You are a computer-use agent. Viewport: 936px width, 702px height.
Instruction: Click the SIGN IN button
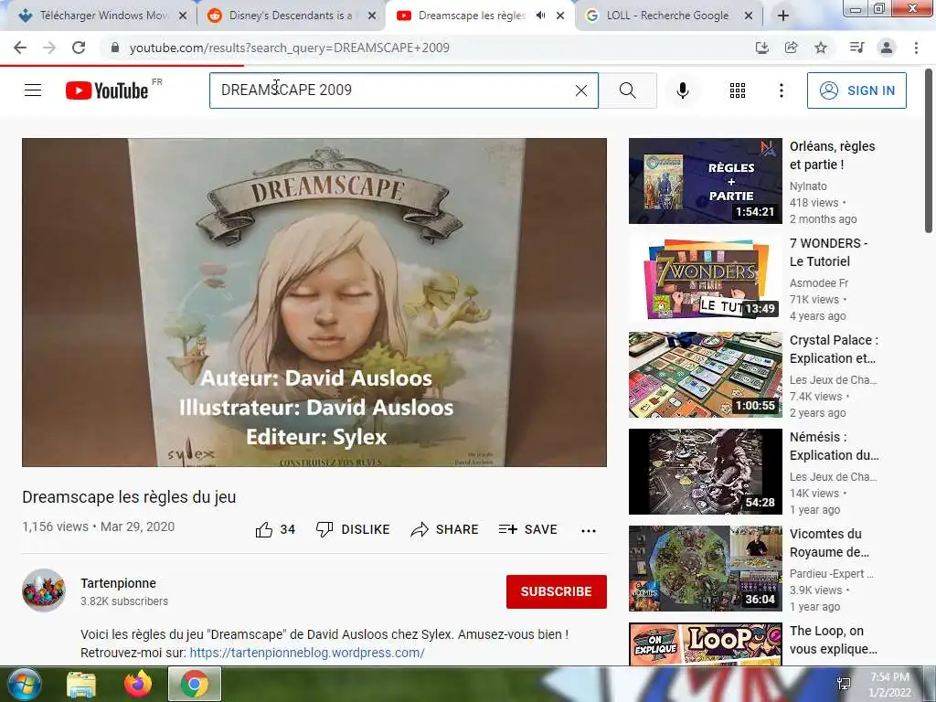856,90
